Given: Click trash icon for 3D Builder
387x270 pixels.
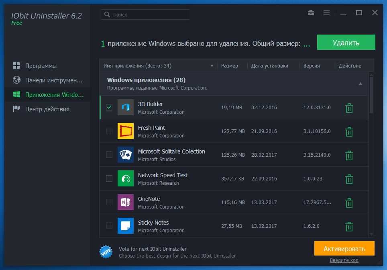Looking at the screenshot, I should [x=349, y=108].
